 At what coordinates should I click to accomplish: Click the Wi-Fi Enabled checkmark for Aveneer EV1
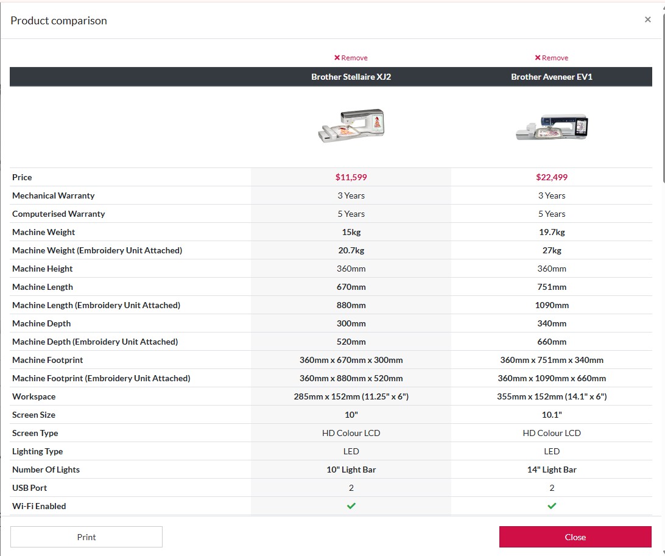552,506
